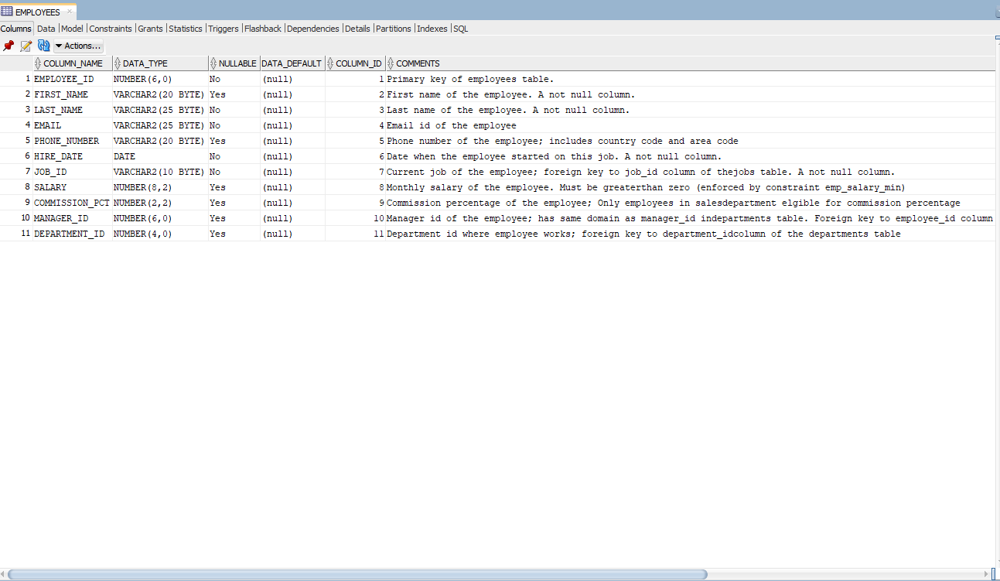1000x581 pixels.
Task: Refresh the column list
Action: pyautogui.click(x=43, y=46)
